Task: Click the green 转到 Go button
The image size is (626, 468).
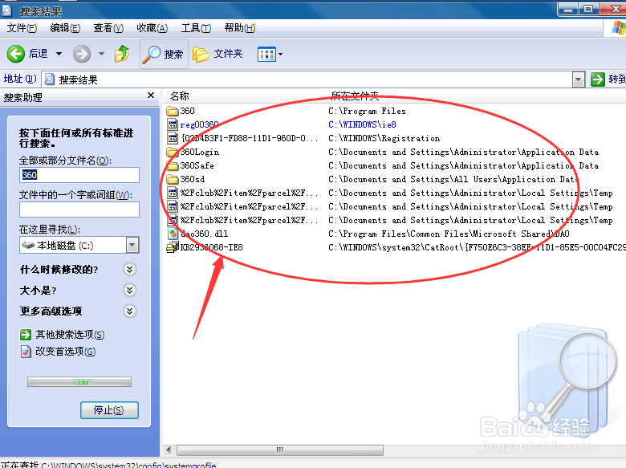Action: (608, 79)
